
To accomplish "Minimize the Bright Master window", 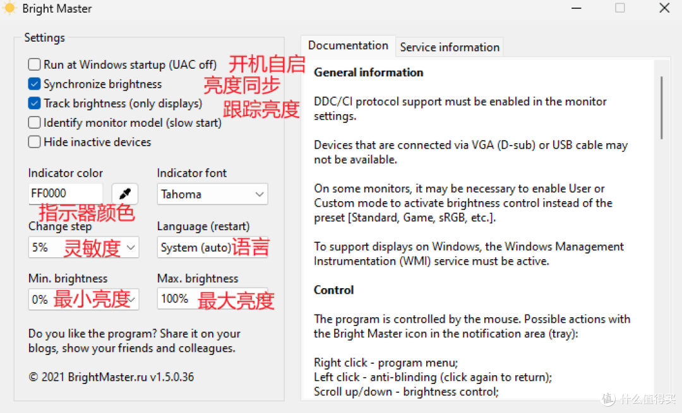I will [x=577, y=8].
